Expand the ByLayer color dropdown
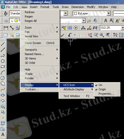The image size is (124, 139). click(x=109, y=13)
